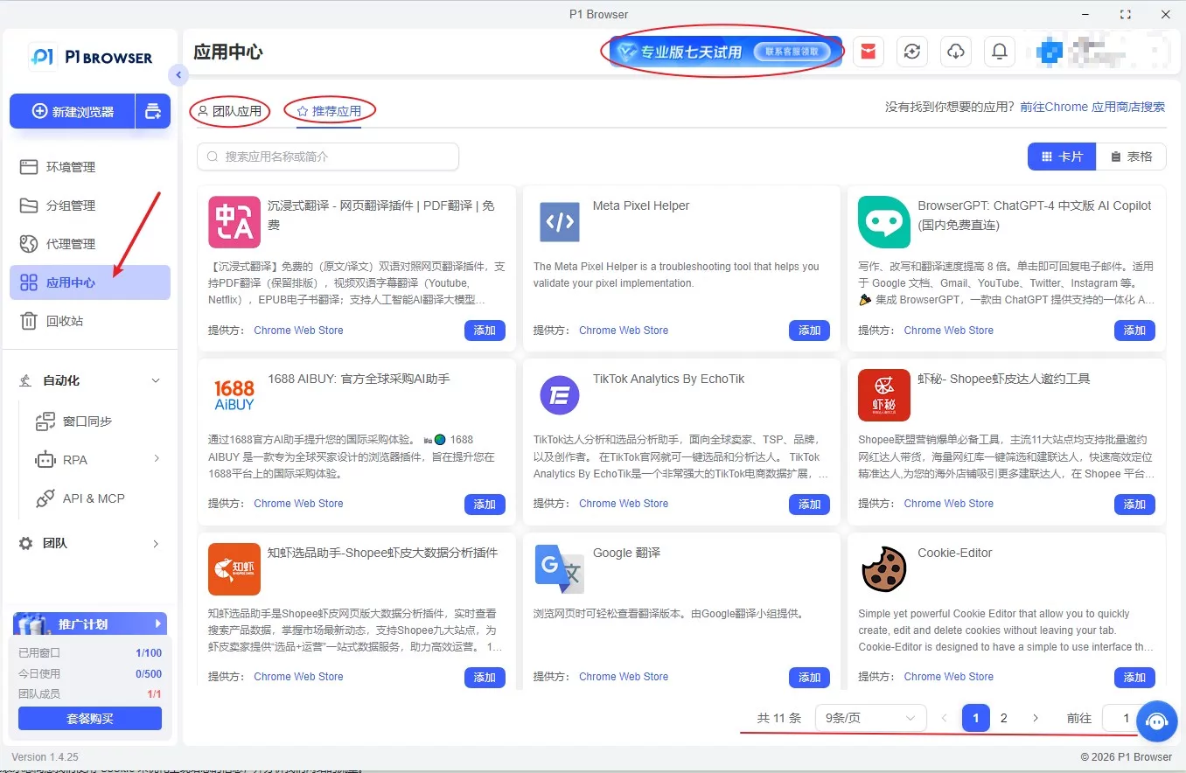Go to page 2 of apps
The width and height of the screenshot is (1186, 773).
point(1004,718)
